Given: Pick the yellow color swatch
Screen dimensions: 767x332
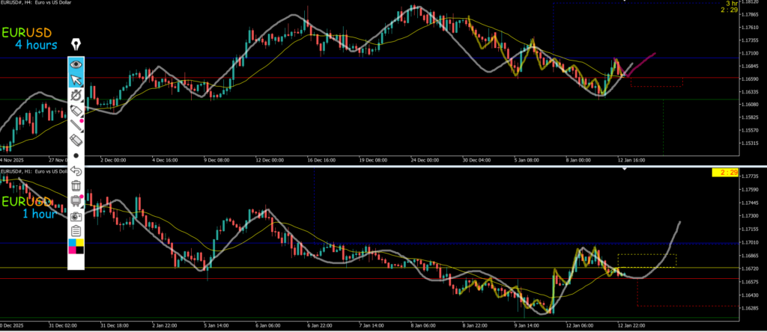Looking at the screenshot, I should (80, 242).
